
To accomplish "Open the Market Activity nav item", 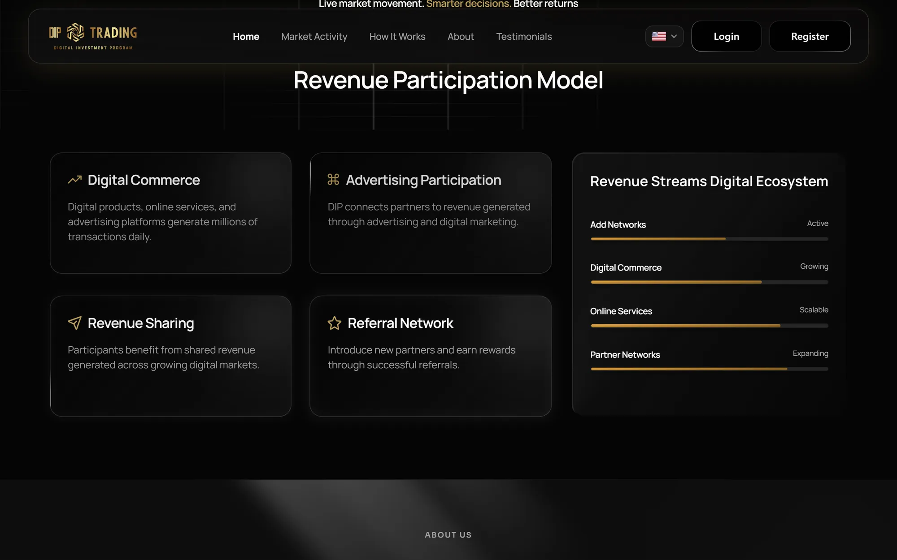I will click(314, 37).
